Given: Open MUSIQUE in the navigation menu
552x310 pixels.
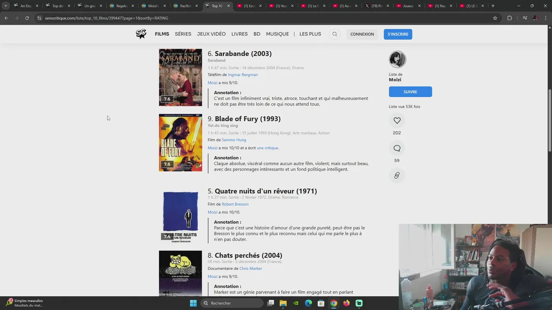Looking at the screenshot, I should click(277, 34).
